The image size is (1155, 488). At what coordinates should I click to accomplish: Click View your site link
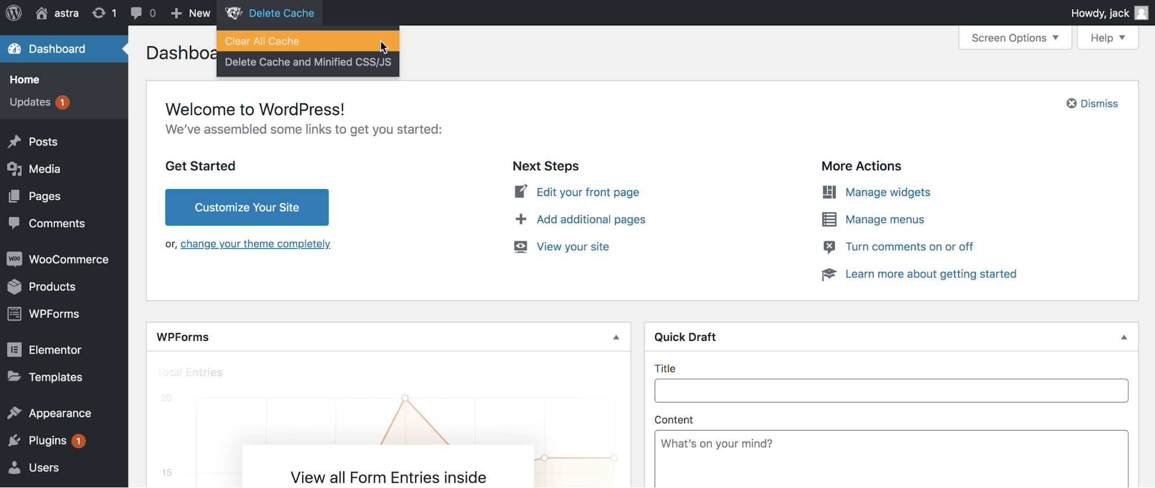[x=573, y=247]
